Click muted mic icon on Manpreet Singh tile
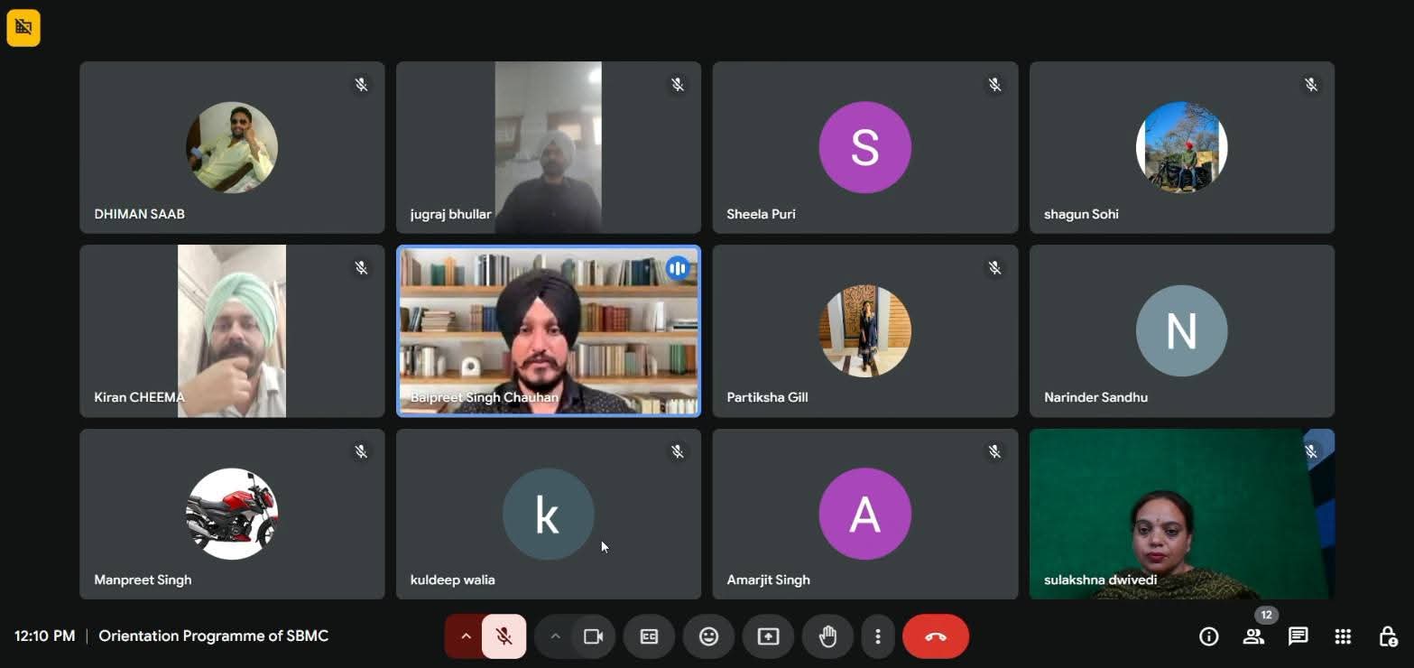This screenshot has height=668, width=1414. (x=361, y=450)
